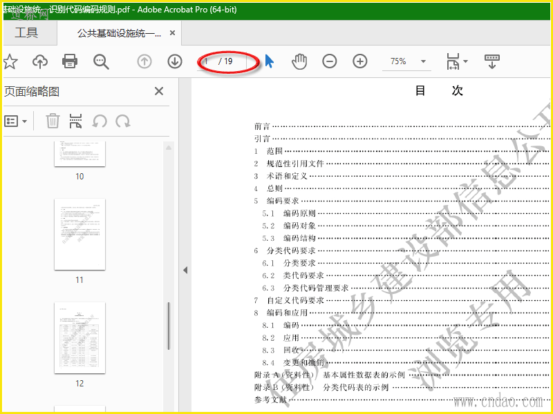Select the page 12 thumbnail
Screen dimensions: 553x414
[79, 338]
